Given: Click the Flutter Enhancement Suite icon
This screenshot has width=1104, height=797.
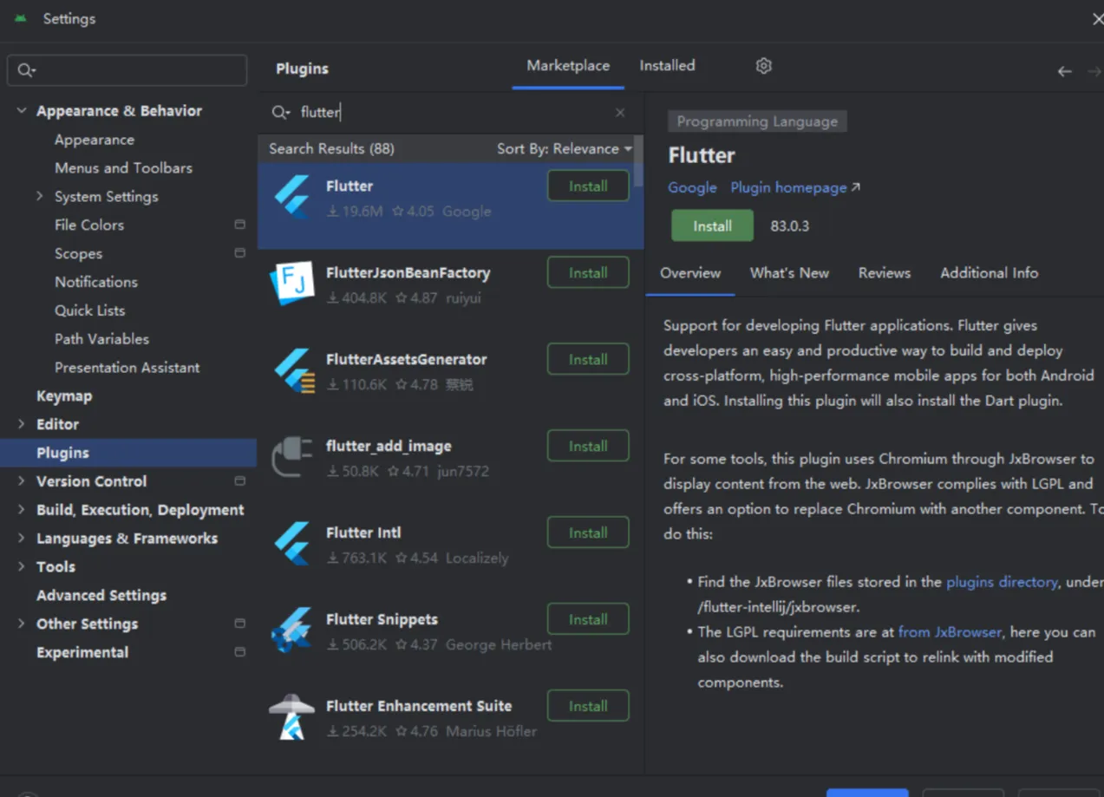Looking at the screenshot, I should tap(292, 717).
